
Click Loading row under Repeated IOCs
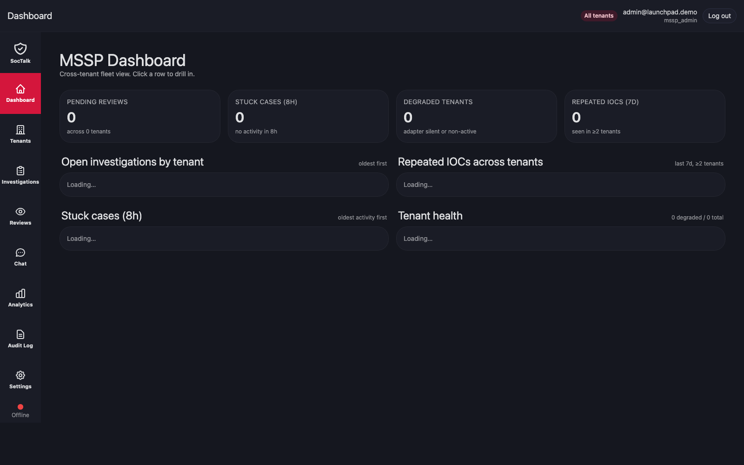[561, 185]
